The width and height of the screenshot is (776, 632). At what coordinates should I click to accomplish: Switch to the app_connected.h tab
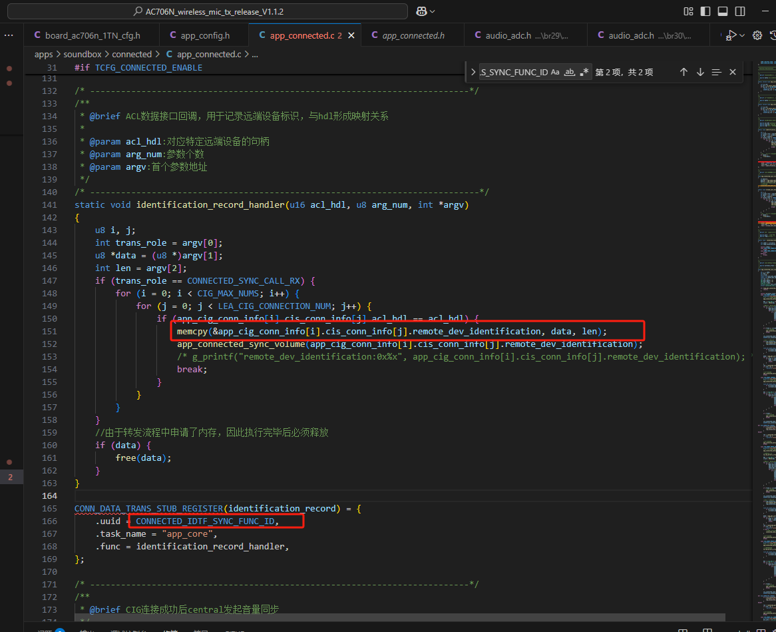[413, 36]
